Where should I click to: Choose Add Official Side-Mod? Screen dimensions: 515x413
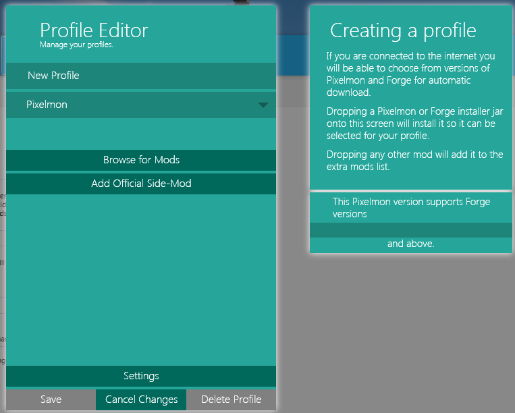[x=141, y=184]
